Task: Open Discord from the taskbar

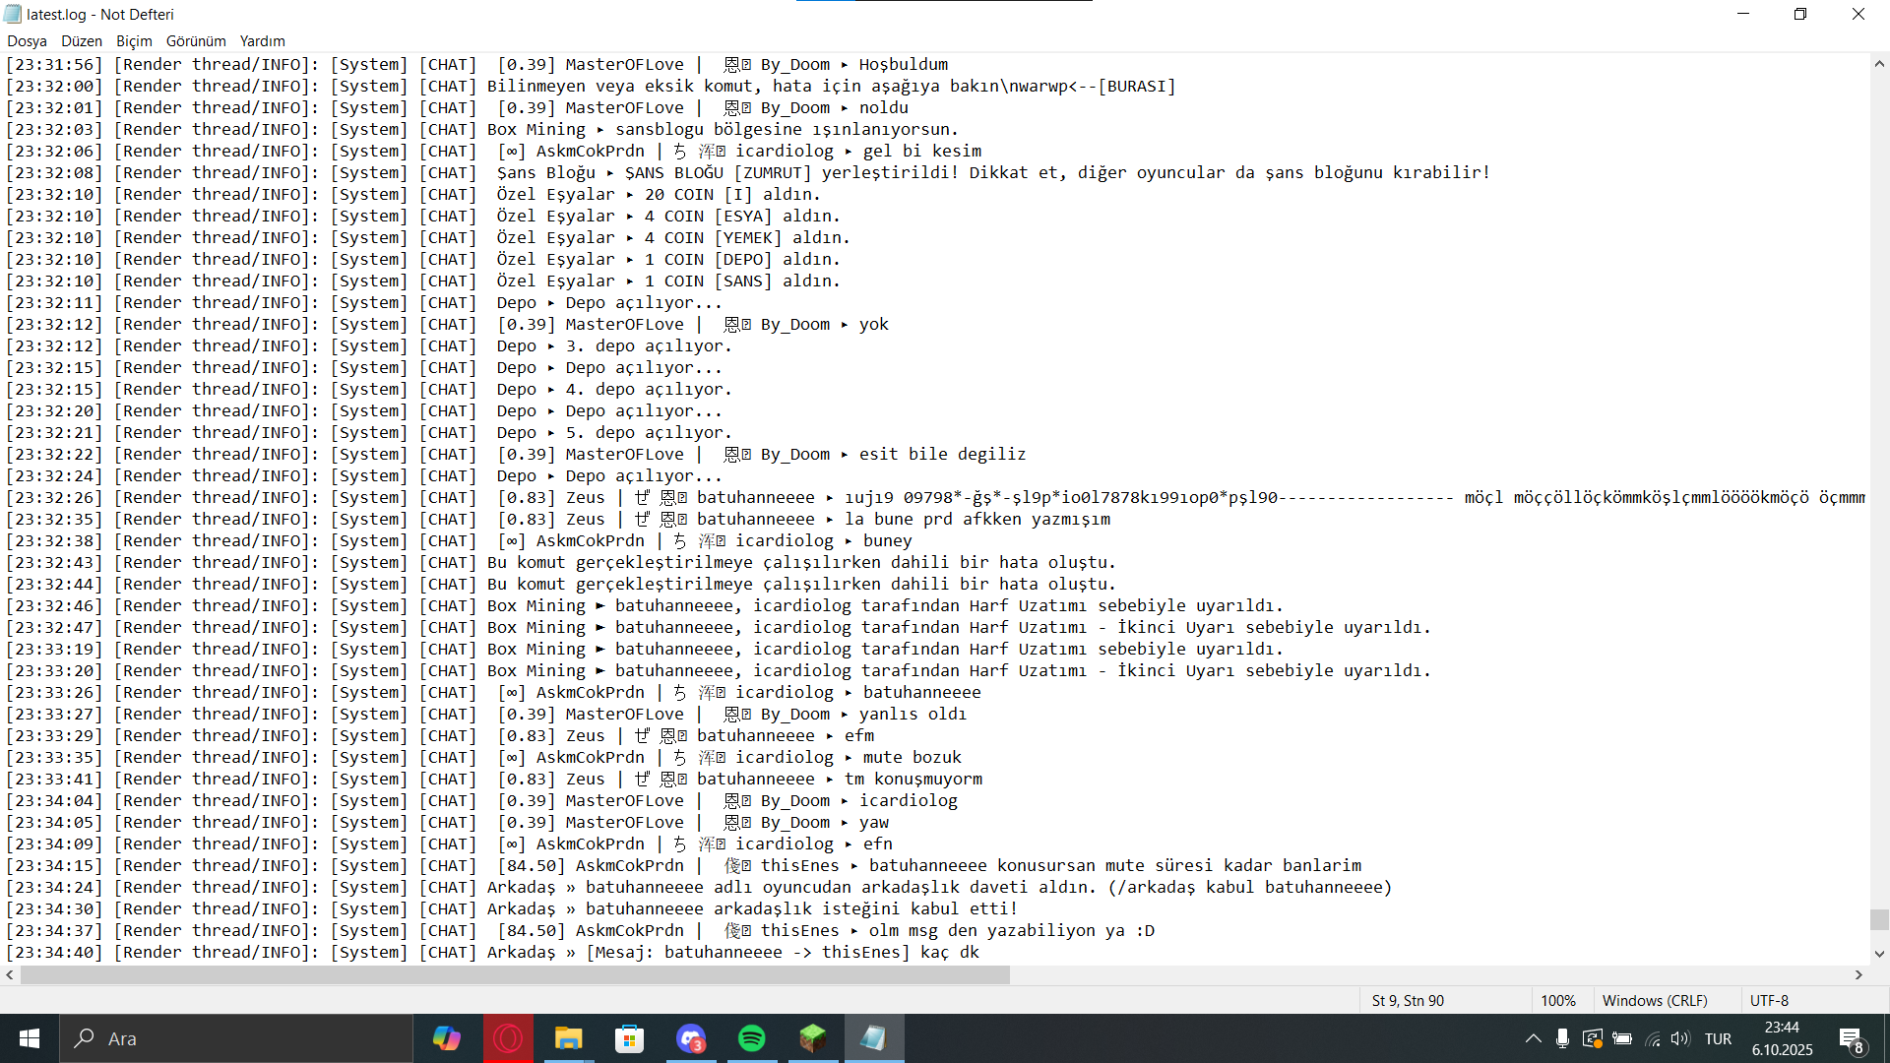Action: tap(691, 1038)
